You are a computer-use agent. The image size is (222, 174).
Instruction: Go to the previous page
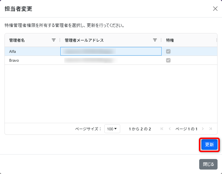(170, 129)
